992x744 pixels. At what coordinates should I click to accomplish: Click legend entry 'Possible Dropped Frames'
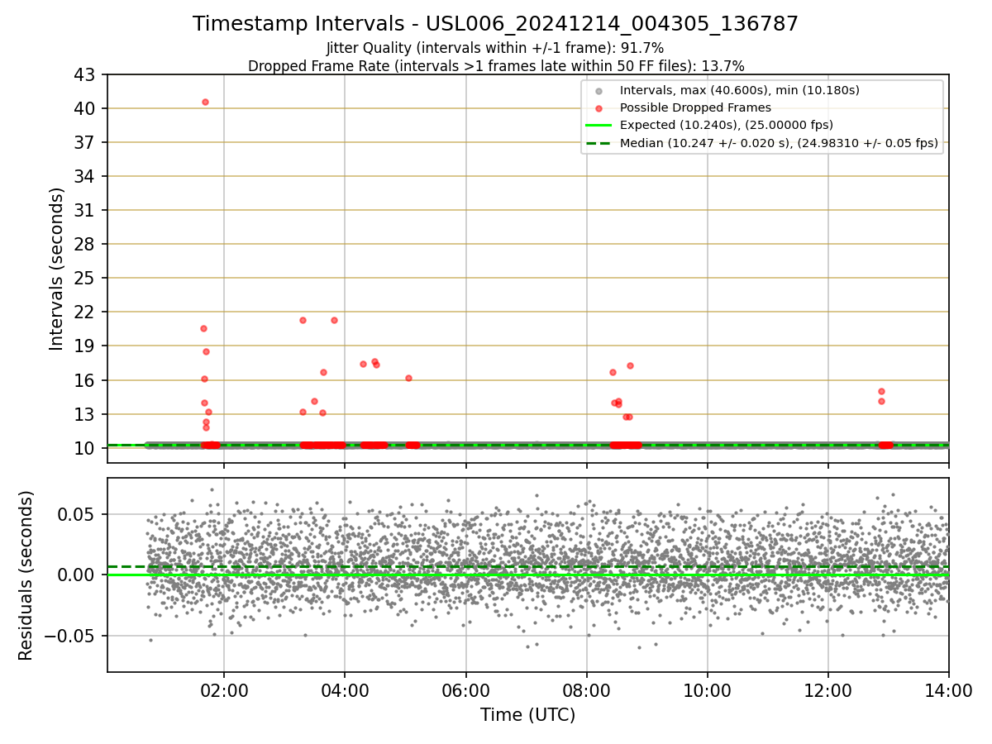695,107
